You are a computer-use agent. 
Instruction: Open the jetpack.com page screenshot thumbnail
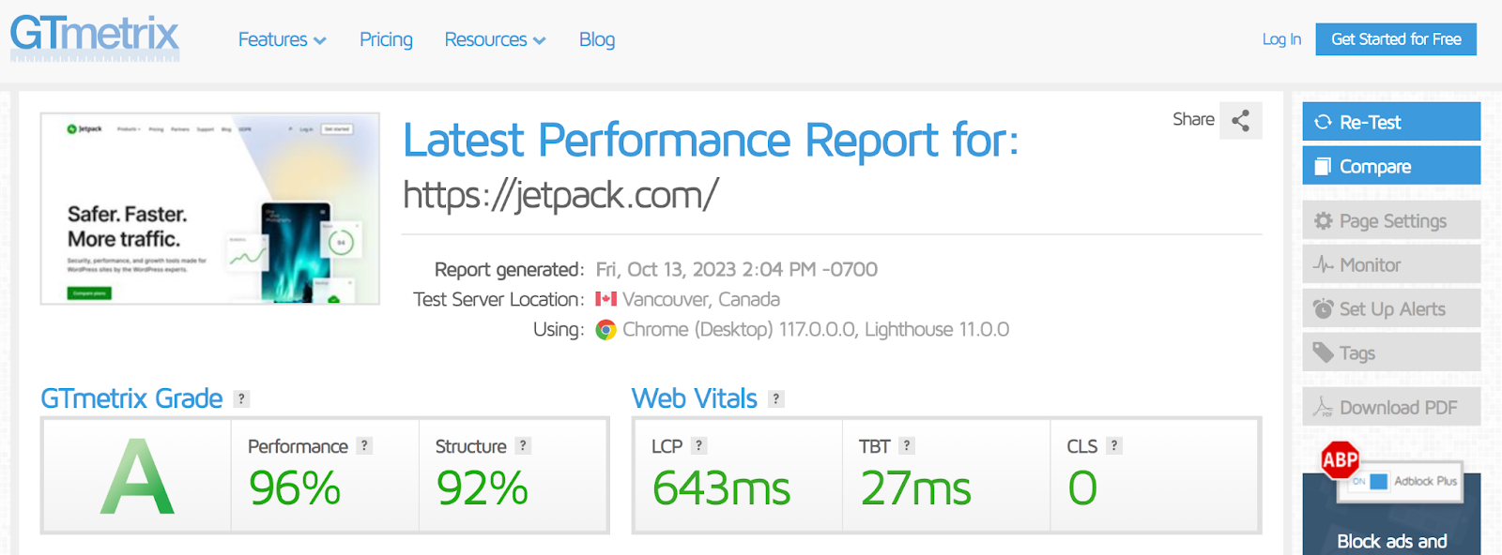pos(210,208)
